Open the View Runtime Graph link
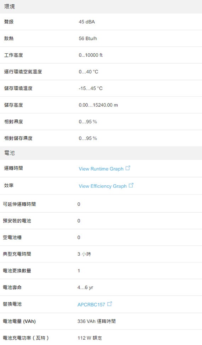Image resolution: width=202 pixels, height=345 pixels. coord(101,169)
